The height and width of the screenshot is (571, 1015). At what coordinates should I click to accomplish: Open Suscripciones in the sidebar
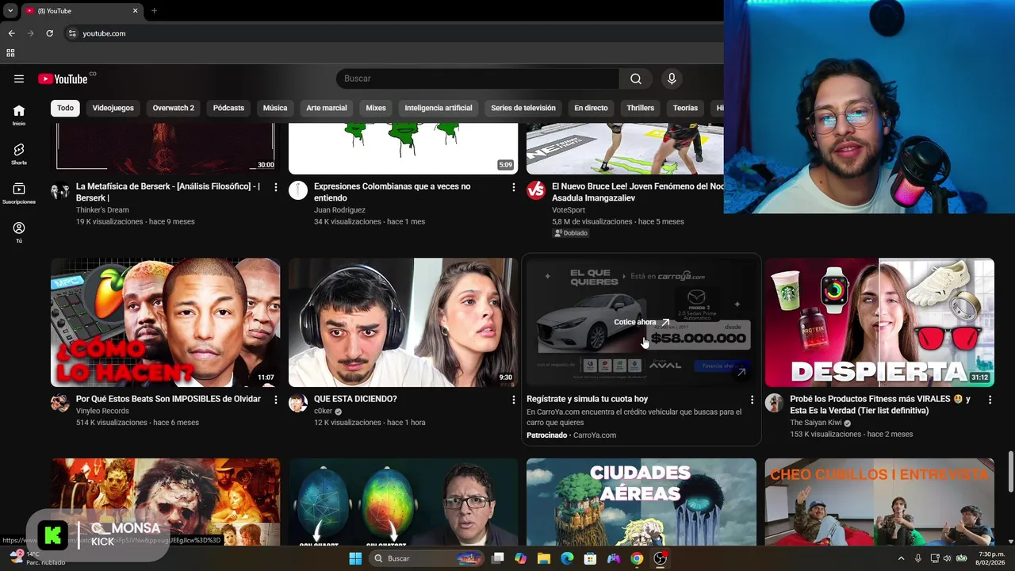[x=19, y=194]
